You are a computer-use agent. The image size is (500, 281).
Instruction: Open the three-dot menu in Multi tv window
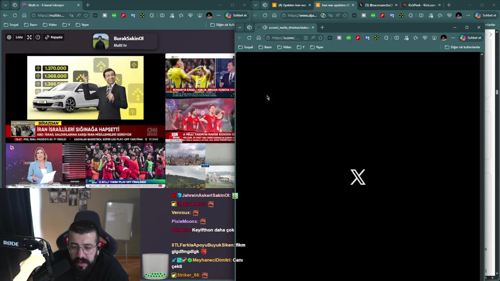coord(218,15)
